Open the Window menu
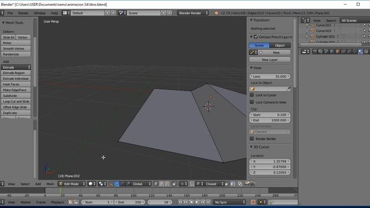The height and width of the screenshot is (208, 370). [40, 13]
